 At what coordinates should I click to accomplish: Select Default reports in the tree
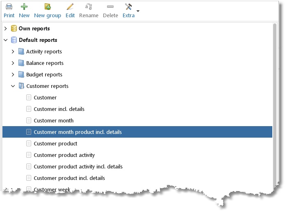[38, 40]
